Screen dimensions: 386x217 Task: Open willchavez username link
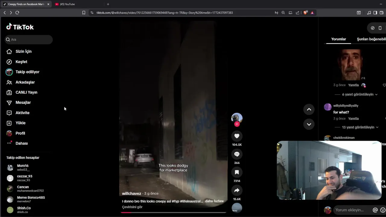pyautogui.click(x=131, y=193)
